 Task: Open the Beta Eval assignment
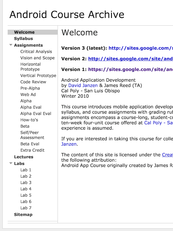pyautogui.click(x=30, y=144)
